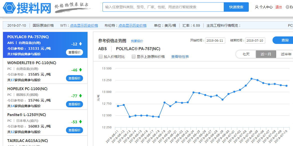Click green down arrow beside -53

[80, 122]
